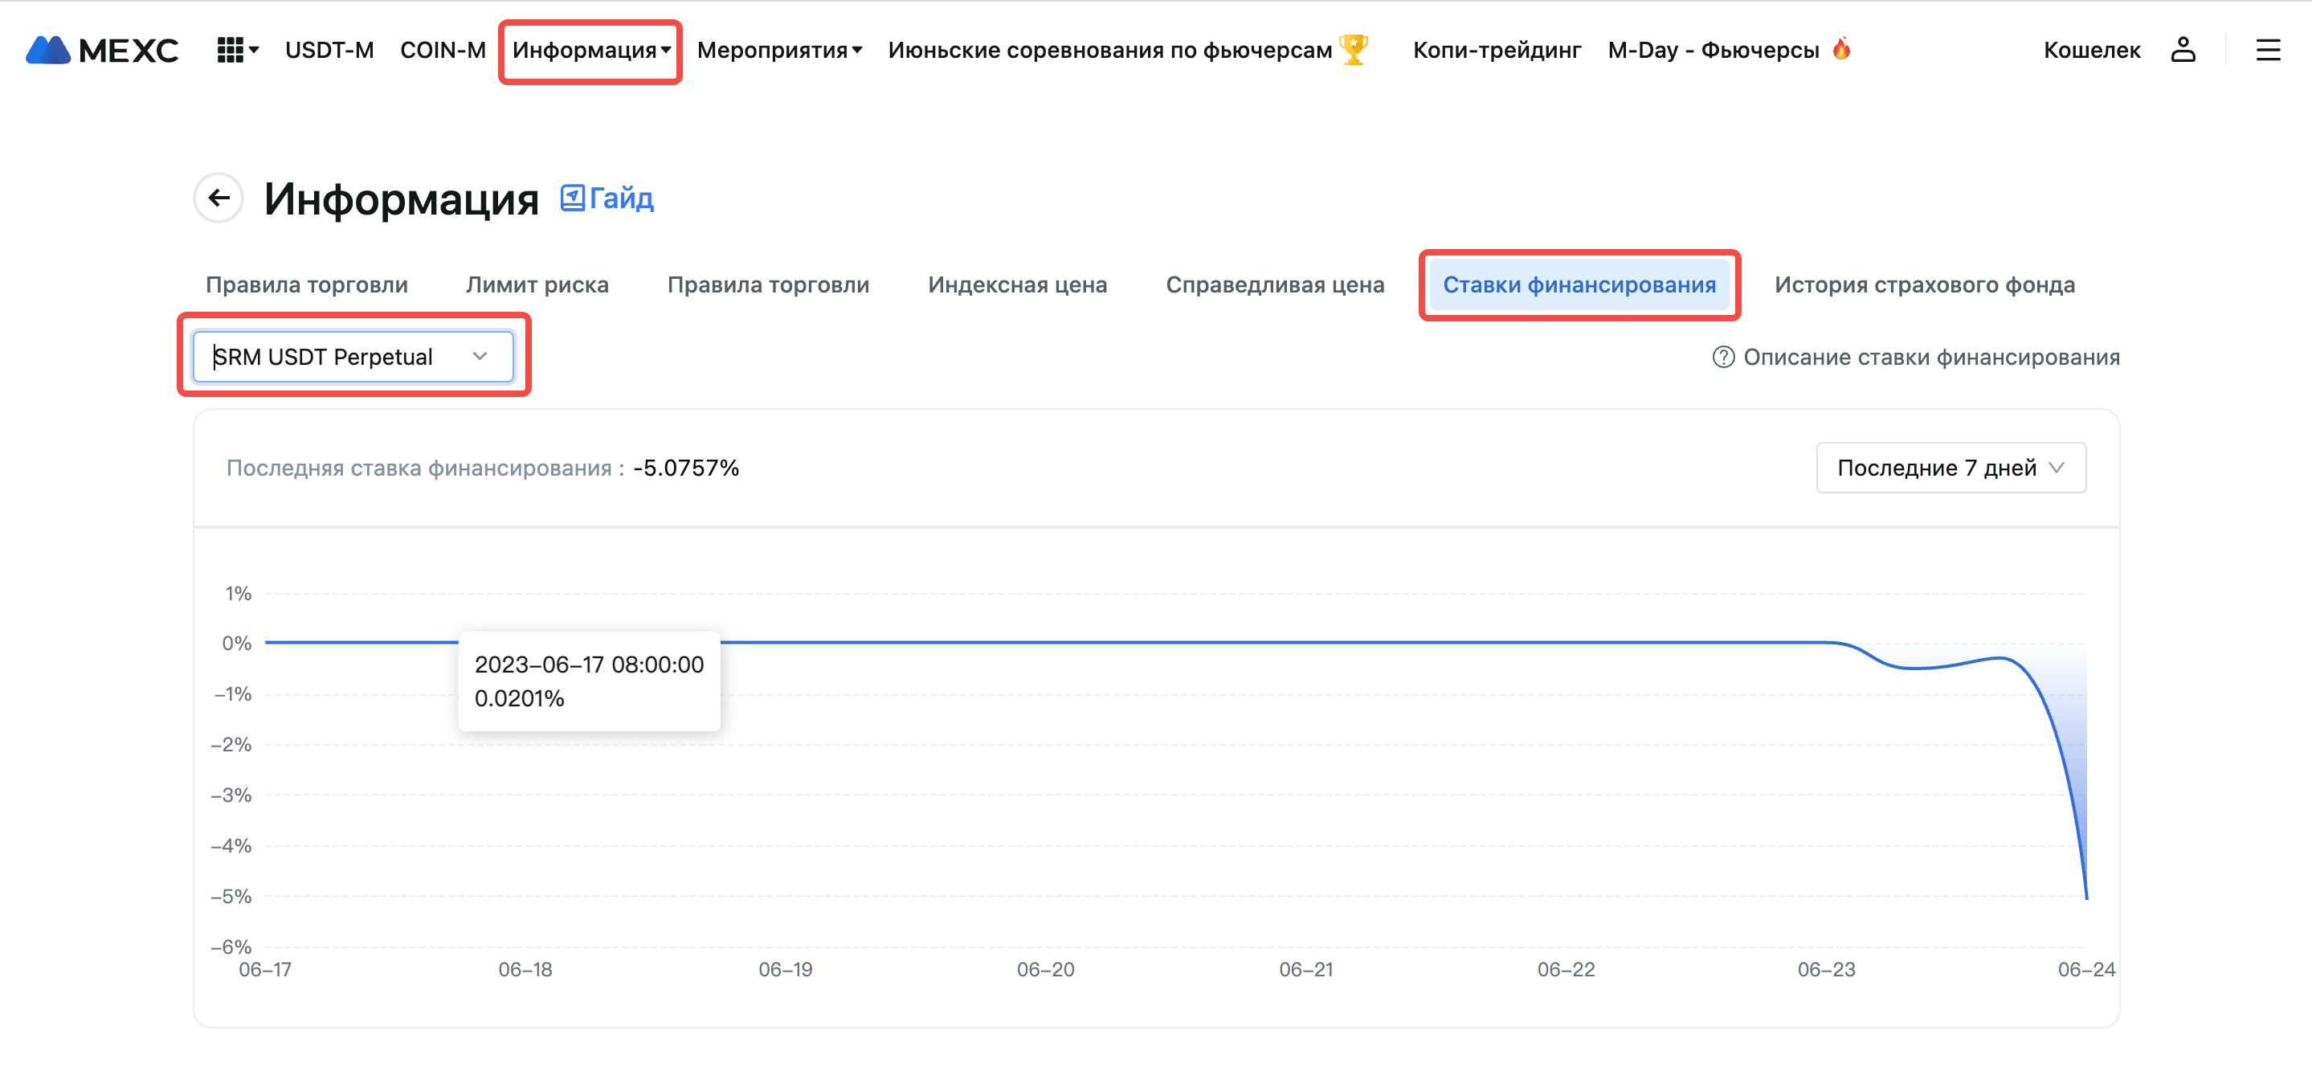Open the Копи-трейдинг page

click(1496, 51)
